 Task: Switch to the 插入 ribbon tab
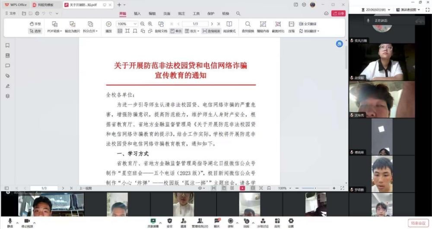[x=137, y=13]
